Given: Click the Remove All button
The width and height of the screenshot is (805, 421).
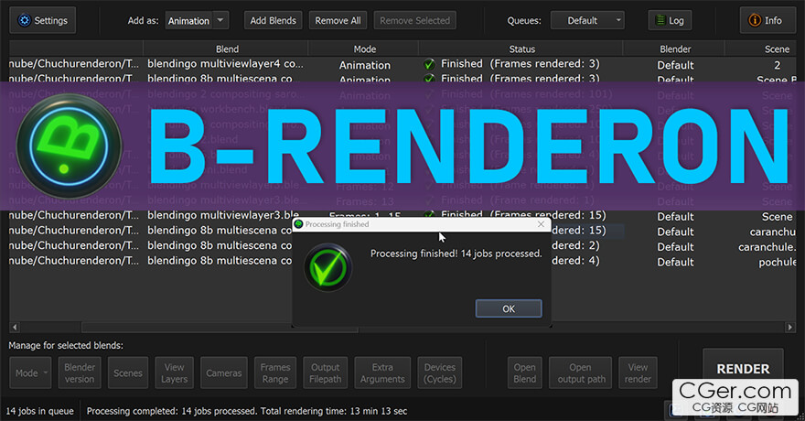Looking at the screenshot, I should pos(338,20).
